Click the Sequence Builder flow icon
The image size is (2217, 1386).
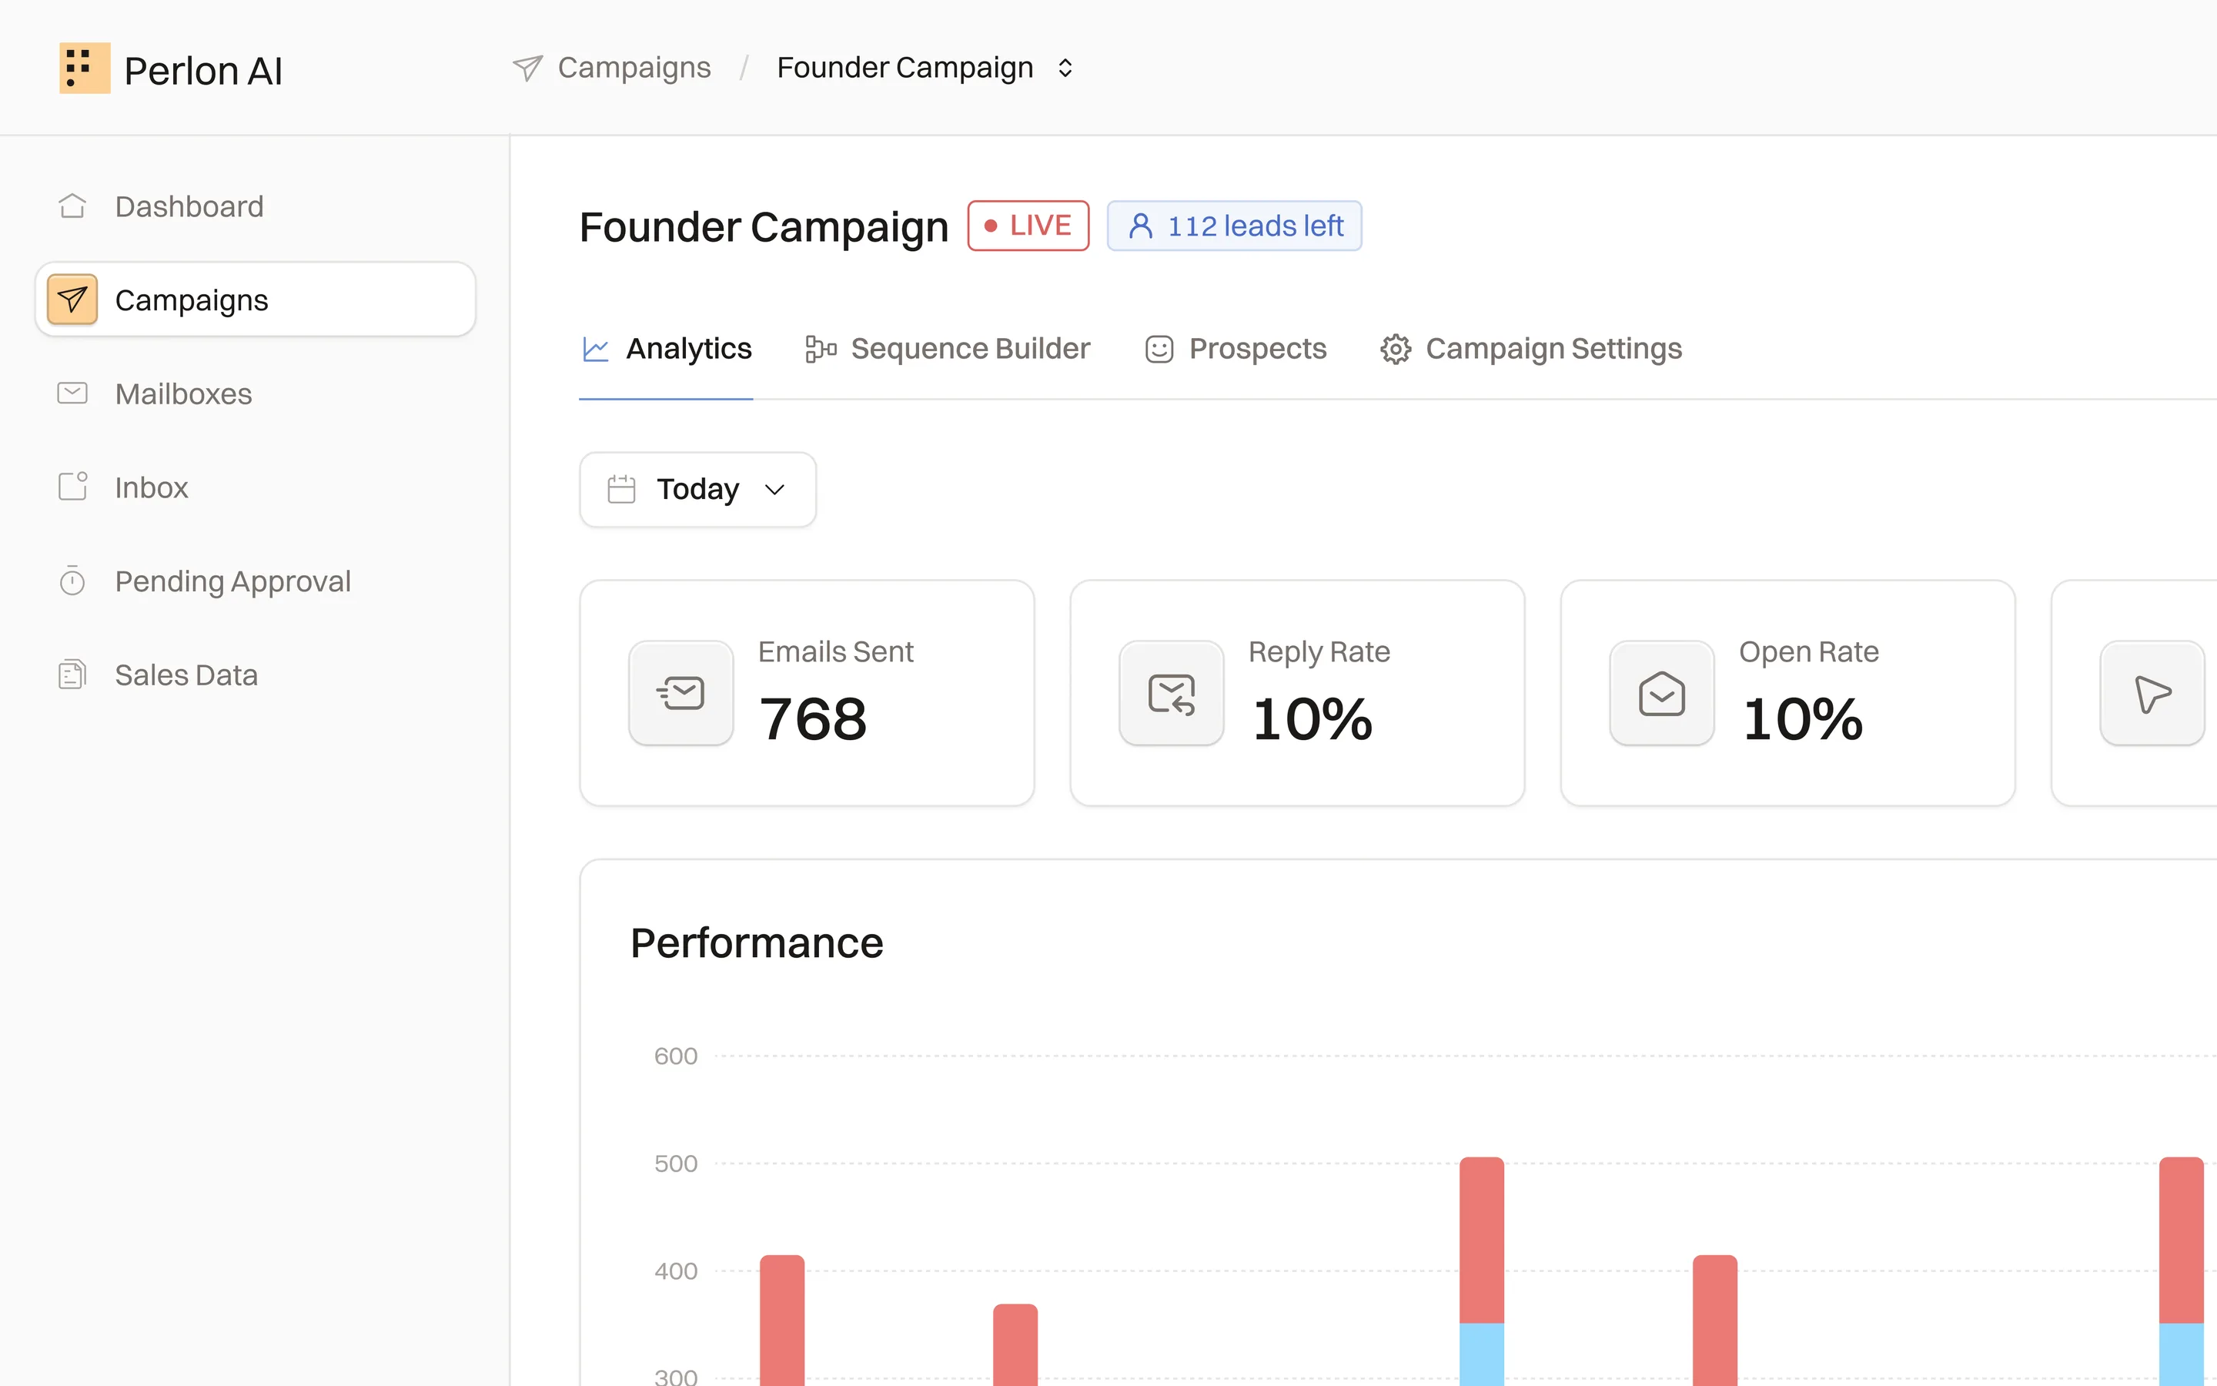(x=821, y=350)
